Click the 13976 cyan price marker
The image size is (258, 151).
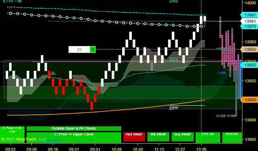pos(249,26)
